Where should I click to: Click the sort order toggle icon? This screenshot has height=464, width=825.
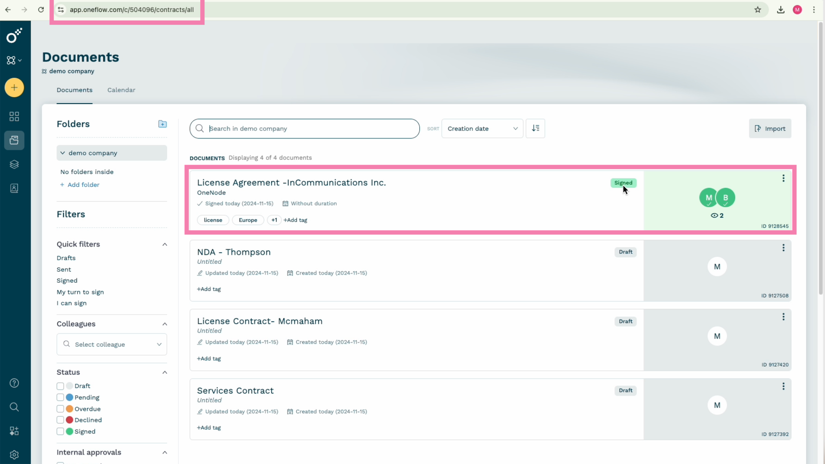tap(535, 128)
